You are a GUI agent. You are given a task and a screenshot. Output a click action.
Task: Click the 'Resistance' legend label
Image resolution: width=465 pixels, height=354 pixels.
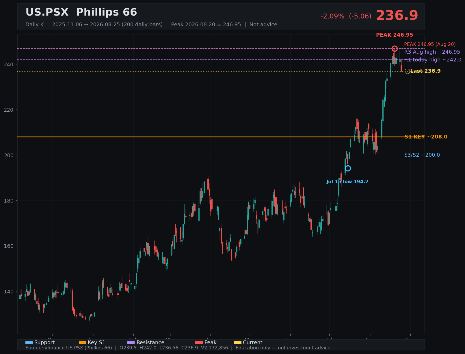[150, 342]
